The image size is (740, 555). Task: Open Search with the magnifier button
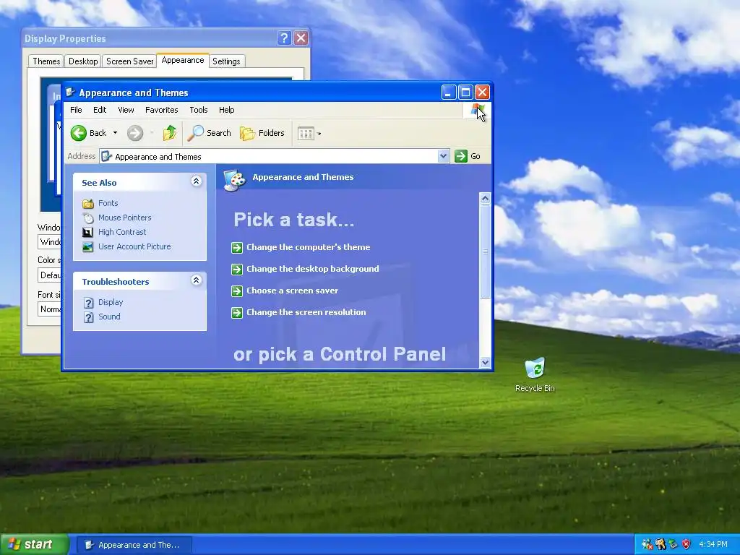209,133
